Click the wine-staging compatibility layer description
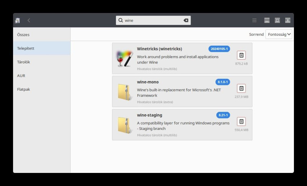This screenshot has width=307, height=186. (183, 126)
